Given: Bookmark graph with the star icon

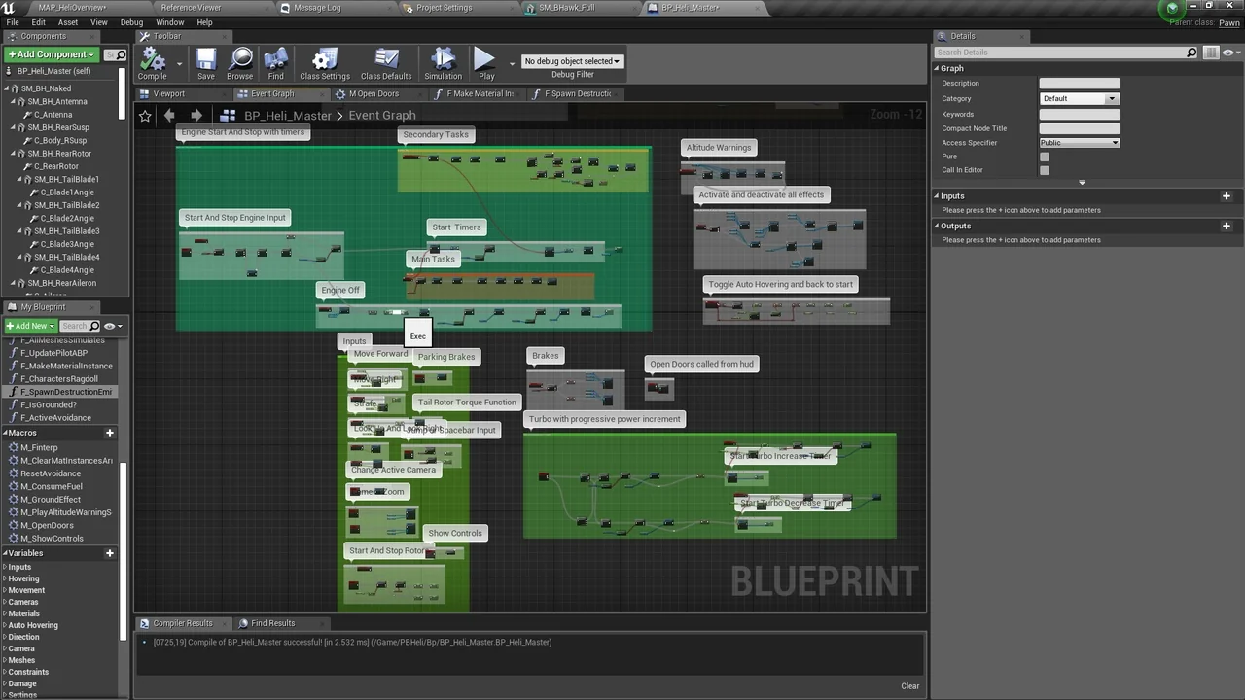Looking at the screenshot, I should coord(145,116).
